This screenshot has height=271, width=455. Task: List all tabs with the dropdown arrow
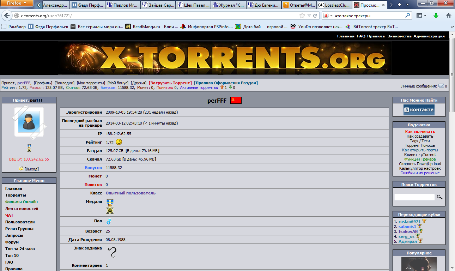click(408, 5)
